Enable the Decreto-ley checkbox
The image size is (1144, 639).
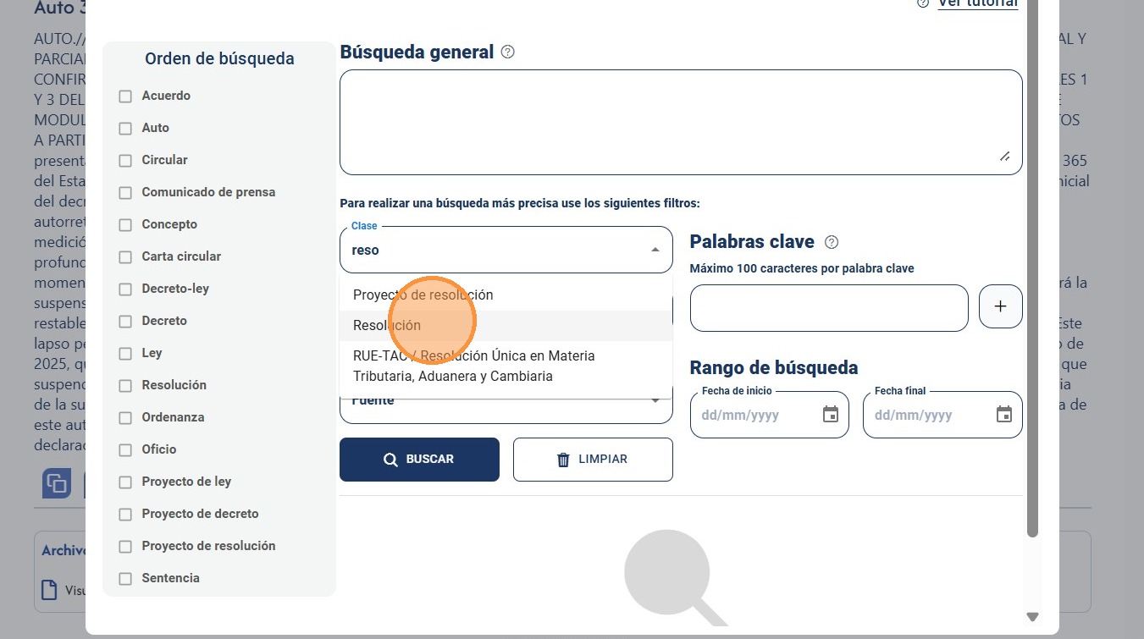[125, 289]
